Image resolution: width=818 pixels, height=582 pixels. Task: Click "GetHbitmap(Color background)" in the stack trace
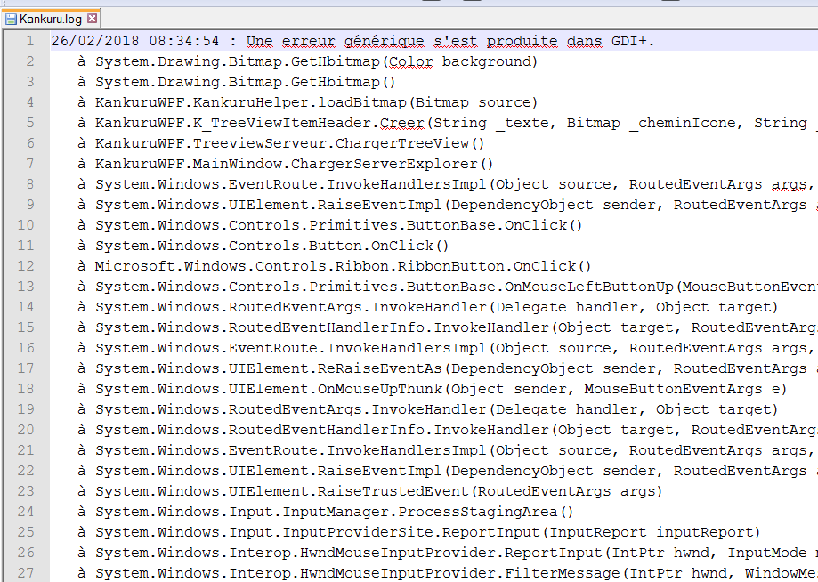[414, 61]
